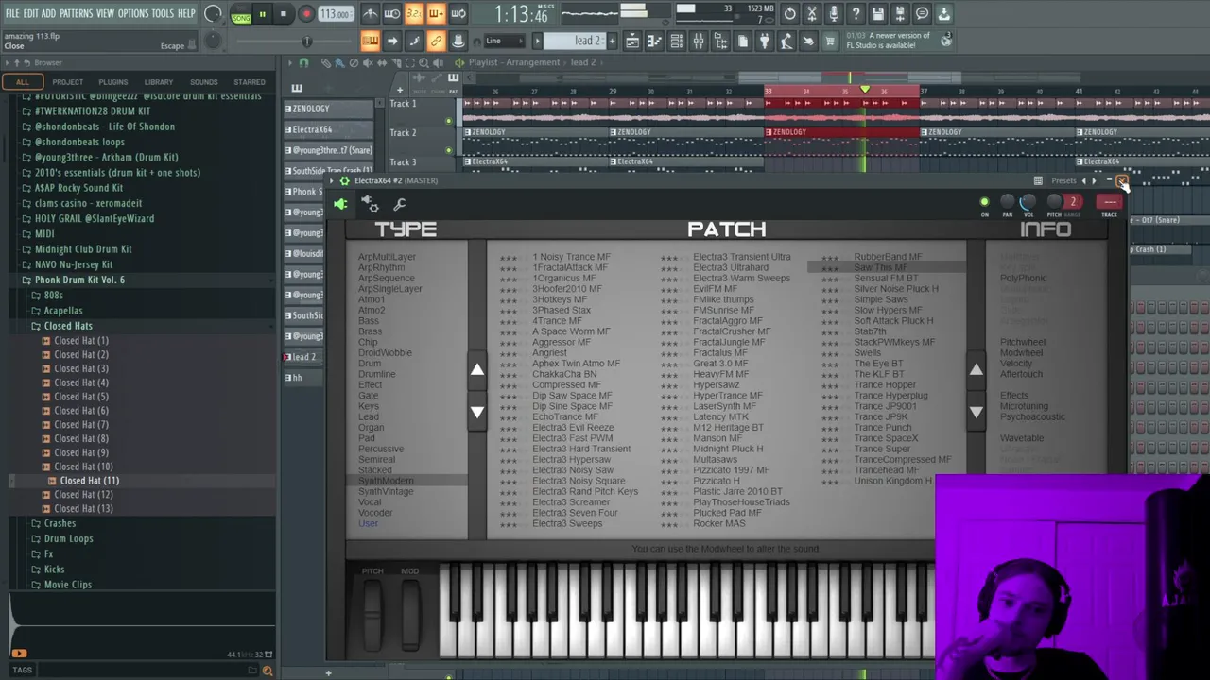Click the 113.000 tempo field
Viewport: 1210px width, 680px height.
pos(335,14)
